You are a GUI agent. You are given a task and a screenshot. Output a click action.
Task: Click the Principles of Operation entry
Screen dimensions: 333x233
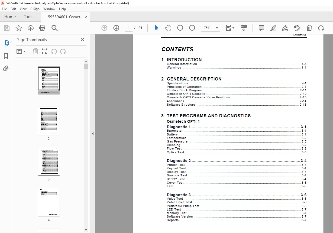(x=237, y=87)
